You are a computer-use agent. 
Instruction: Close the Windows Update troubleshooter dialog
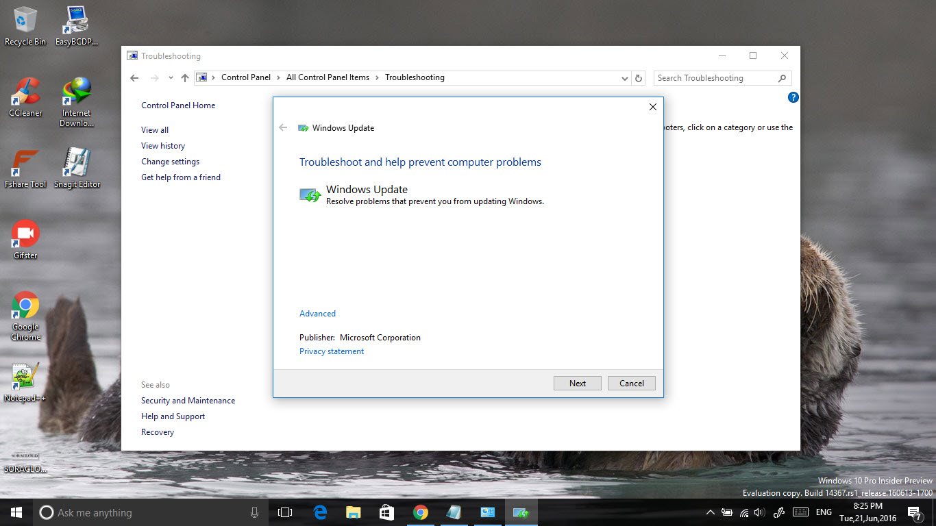pos(652,107)
